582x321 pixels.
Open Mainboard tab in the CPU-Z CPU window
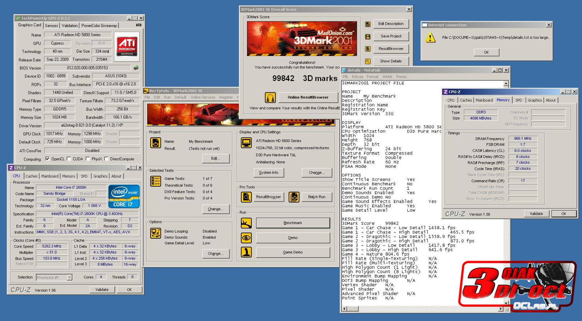(50, 176)
